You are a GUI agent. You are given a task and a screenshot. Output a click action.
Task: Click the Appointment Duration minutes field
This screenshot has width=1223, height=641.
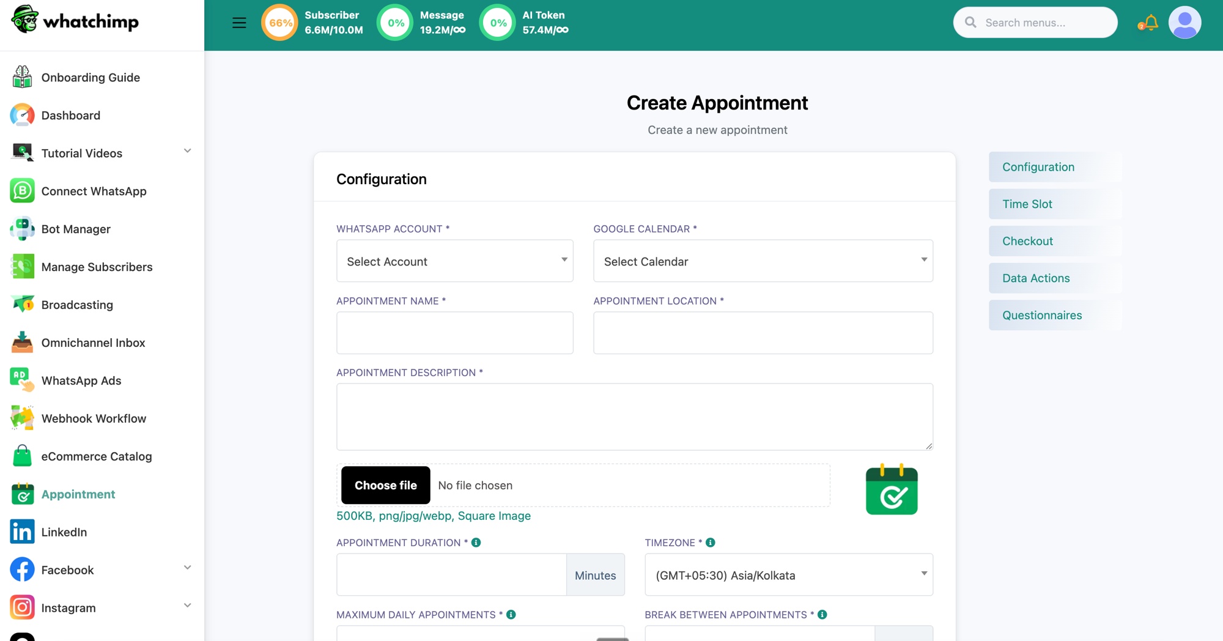pyautogui.click(x=451, y=575)
